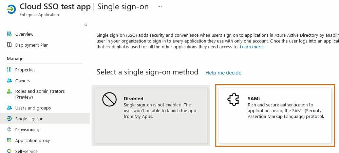The width and height of the screenshot is (339, 153).
Task: Click the Overview sidebar icon
Action: tap(9, 34)
